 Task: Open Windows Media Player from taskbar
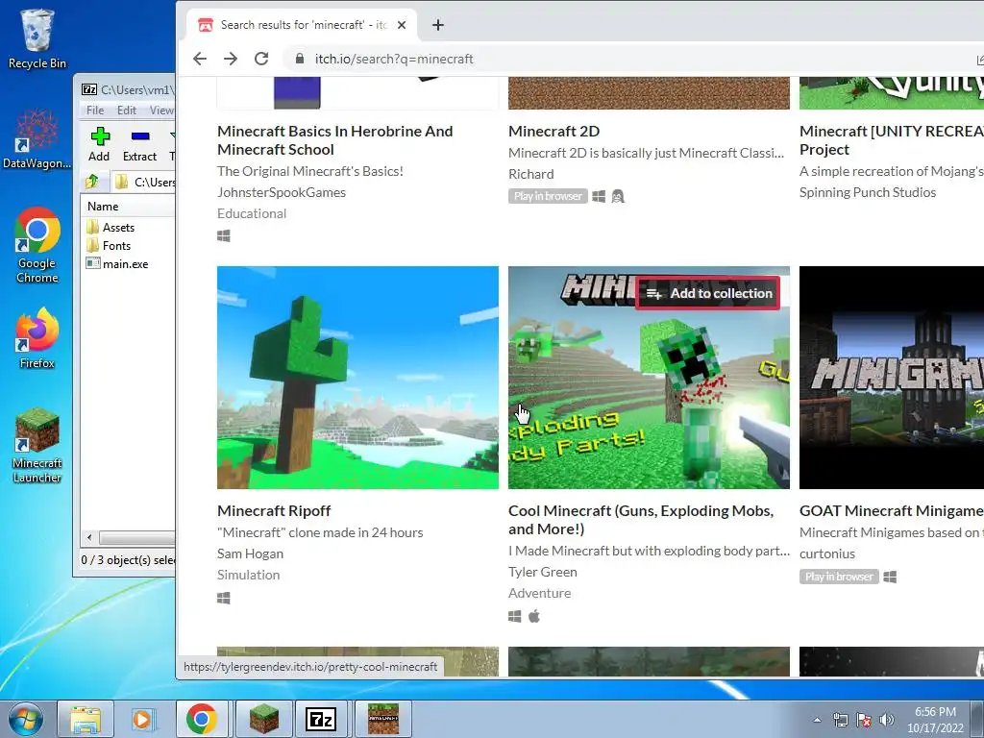click(x=142, y=719)
